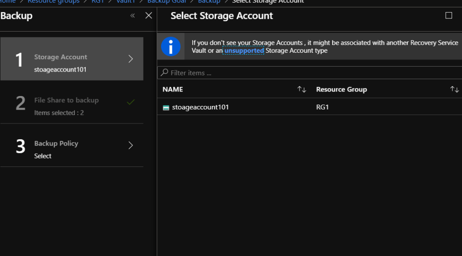Viewport: 462px width, 256px height.
Task: Open the 'unsupported' storage type link
Action: [x=244, y=51]
